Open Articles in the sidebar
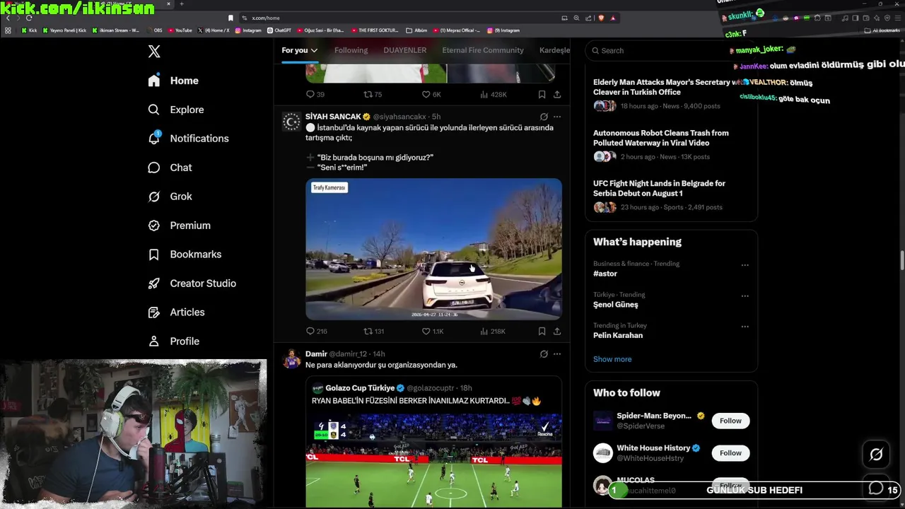905x509 pixels. click(x=176, y=312)
